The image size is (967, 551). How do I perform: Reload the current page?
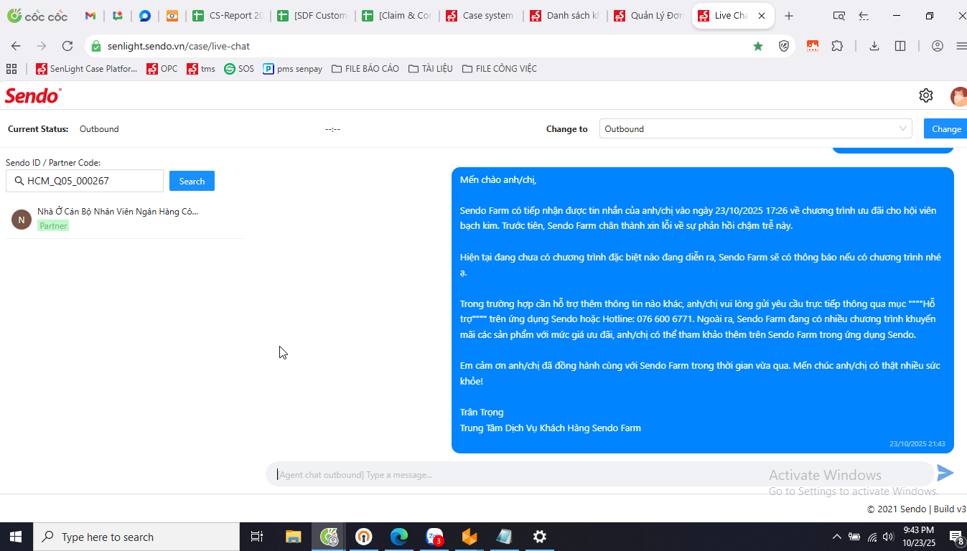tap(67, 46)
